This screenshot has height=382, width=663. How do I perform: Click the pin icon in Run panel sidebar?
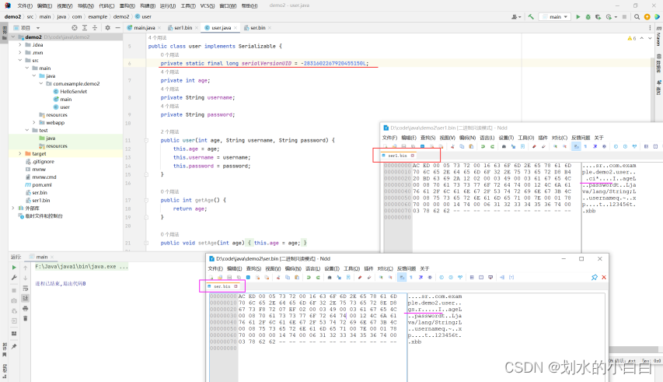pyautogui.click(x=14, y=346)
